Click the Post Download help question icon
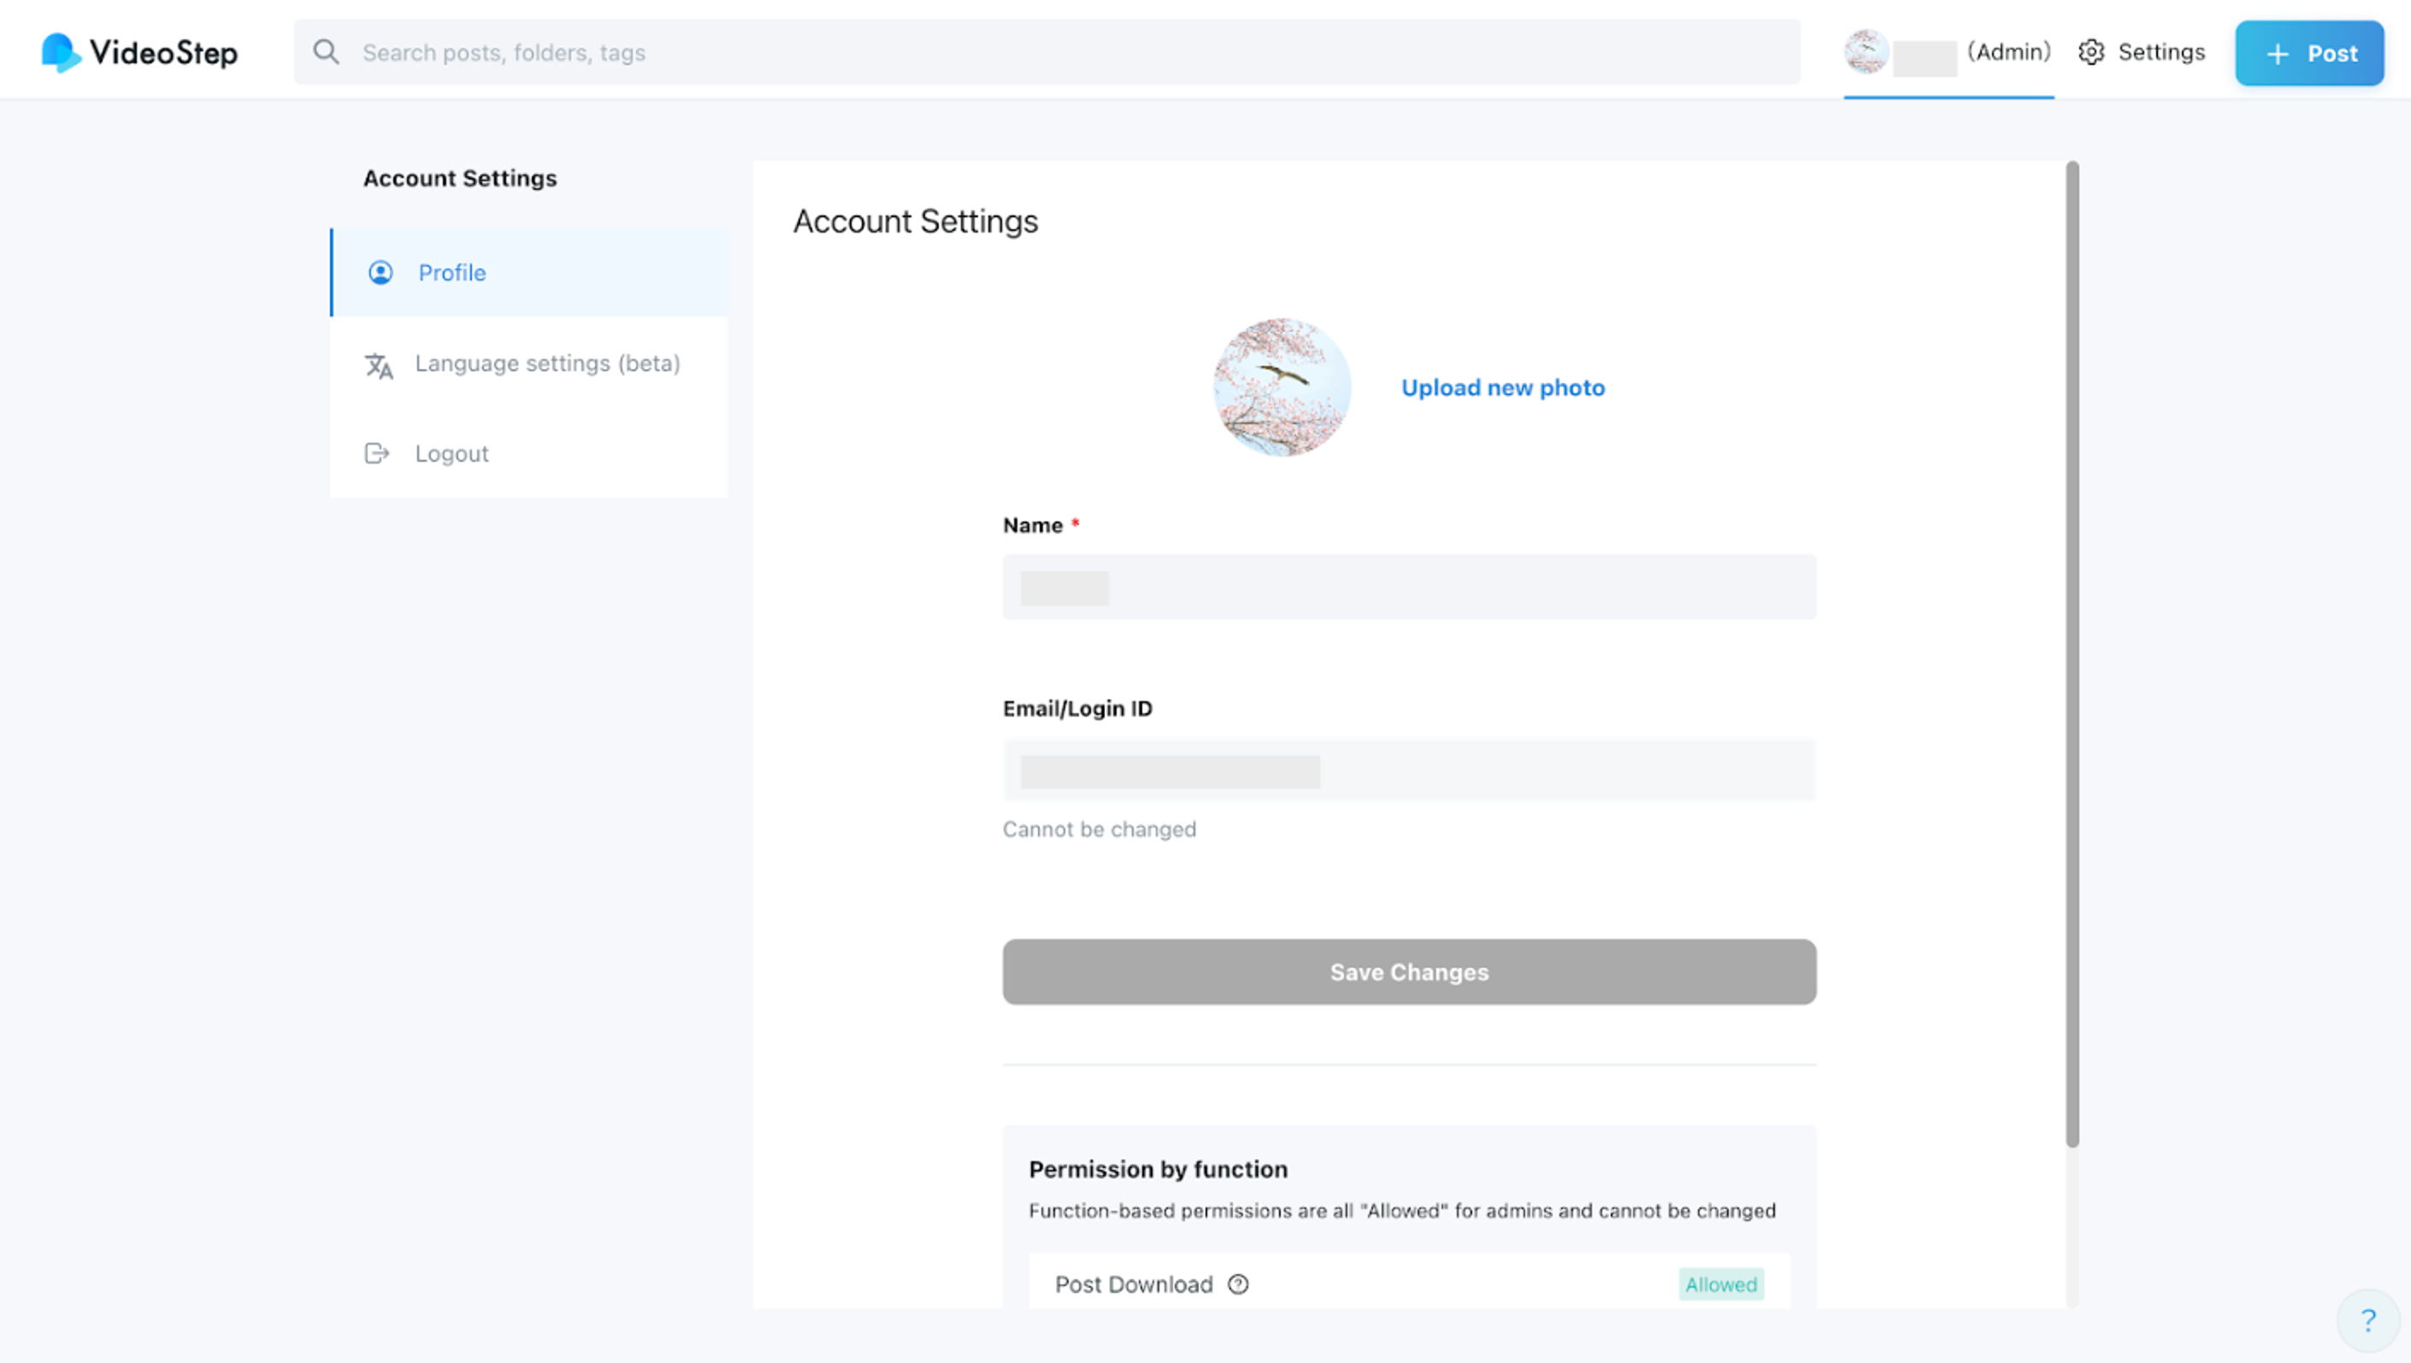The height and width of the screenshot is (1363, 2411). point(1238,1284)
